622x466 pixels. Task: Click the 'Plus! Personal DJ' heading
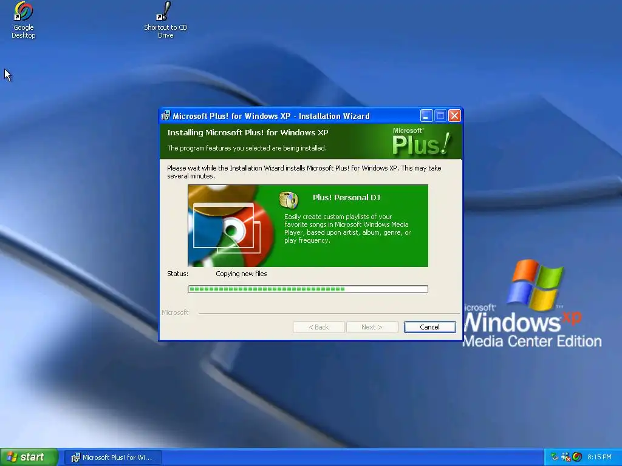[x=346, y=197]
